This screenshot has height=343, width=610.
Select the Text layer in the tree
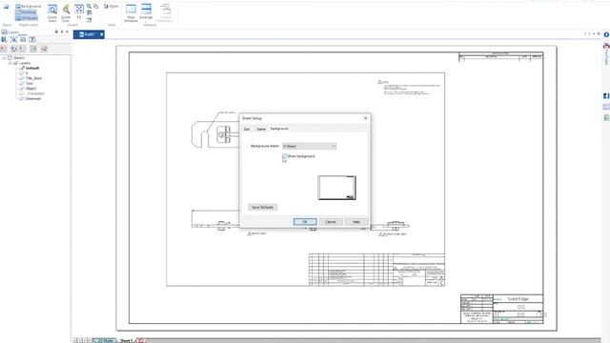(x=30, y=83)
